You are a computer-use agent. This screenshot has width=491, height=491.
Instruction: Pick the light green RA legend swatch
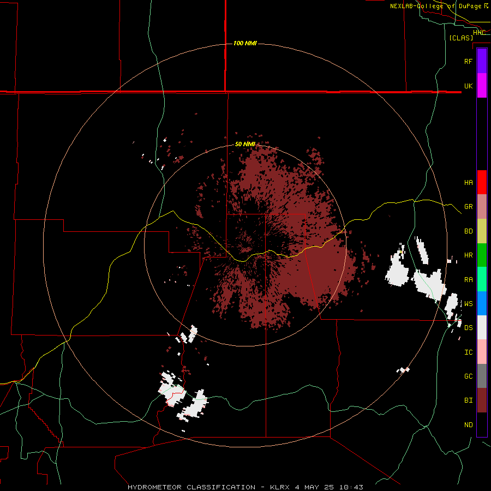tap(482, 279)
